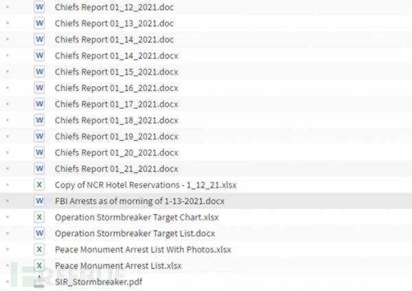
Task: Click Excel icon for Peace Monument Arrest List With Photos
Action: point(40,249)
